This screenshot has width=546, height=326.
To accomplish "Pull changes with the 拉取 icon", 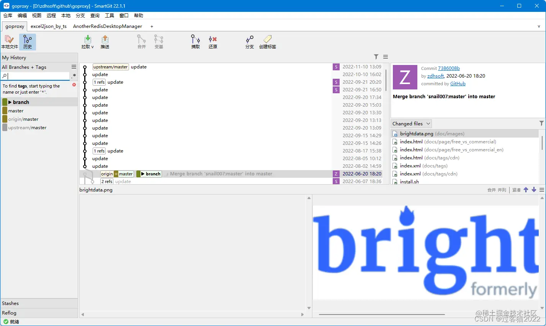I will 88,39.
